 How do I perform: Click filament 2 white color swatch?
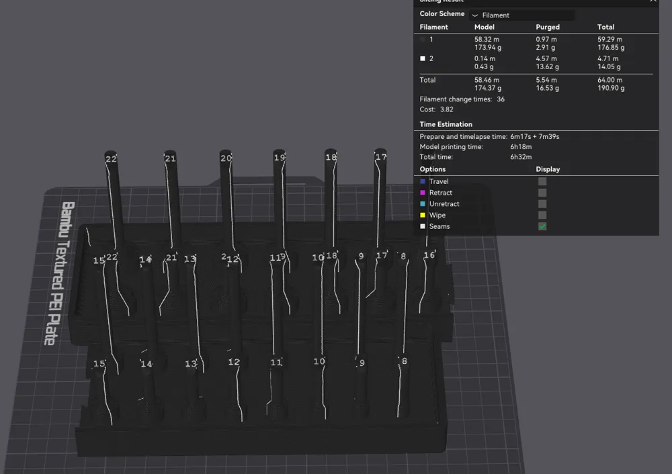pyautogui.click(x=423, y=58)
